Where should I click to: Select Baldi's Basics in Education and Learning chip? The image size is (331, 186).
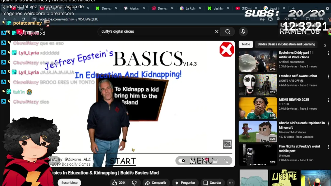click(x=286, y=44)
